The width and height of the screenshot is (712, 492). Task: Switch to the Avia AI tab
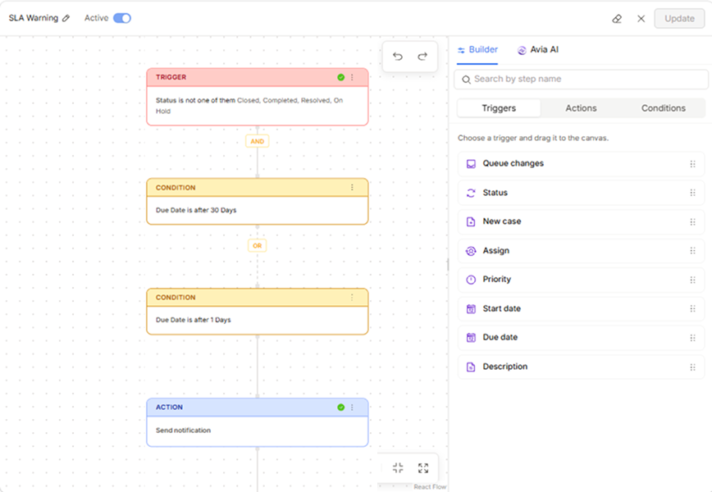pos(538,49)
